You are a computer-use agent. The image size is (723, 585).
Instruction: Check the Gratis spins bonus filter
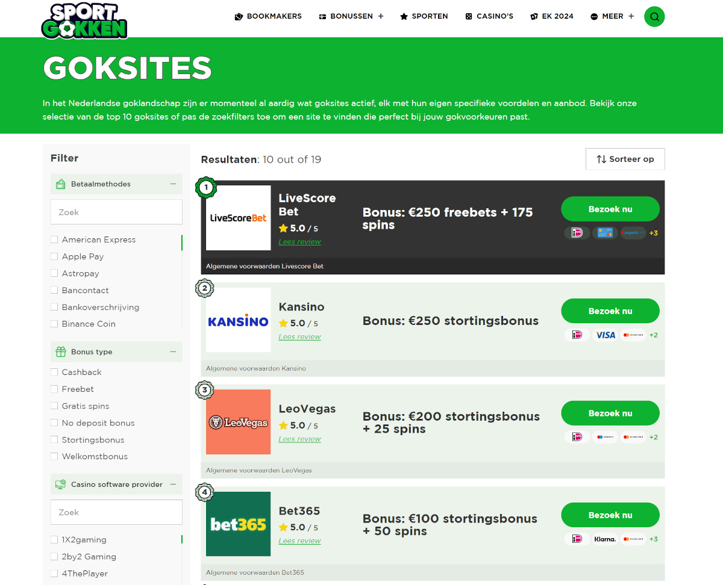point(54,406)
